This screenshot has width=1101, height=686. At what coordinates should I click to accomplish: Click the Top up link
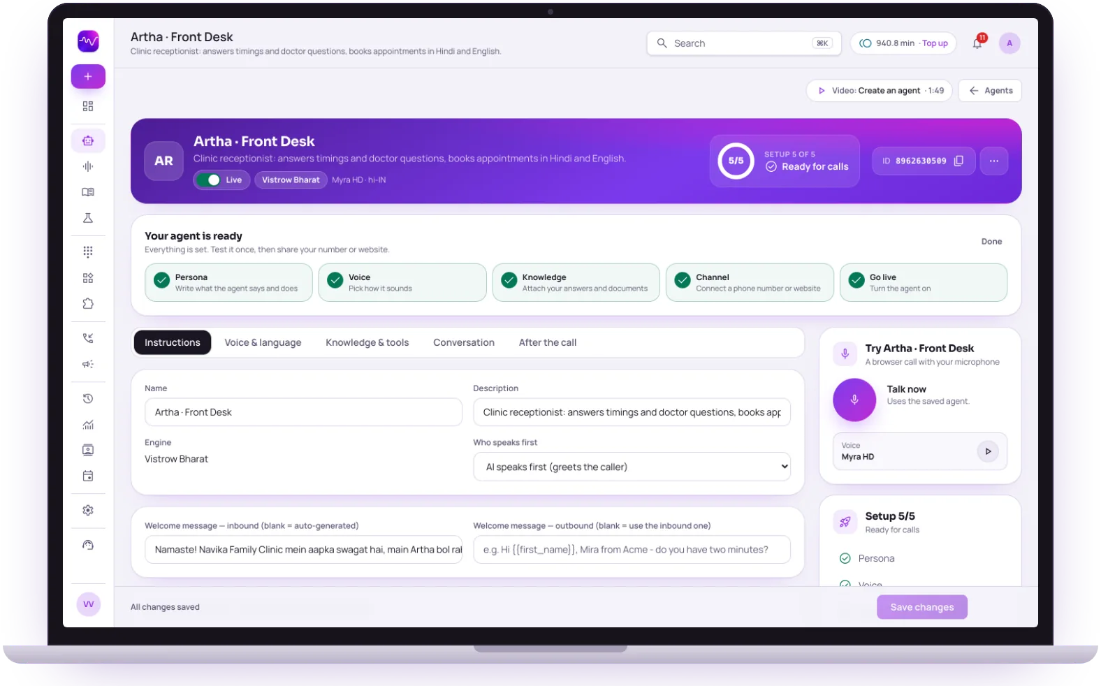pyautogui.click(x=935, y=43)
